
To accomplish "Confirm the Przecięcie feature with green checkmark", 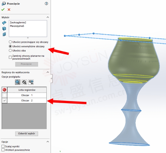I will 3,10.
